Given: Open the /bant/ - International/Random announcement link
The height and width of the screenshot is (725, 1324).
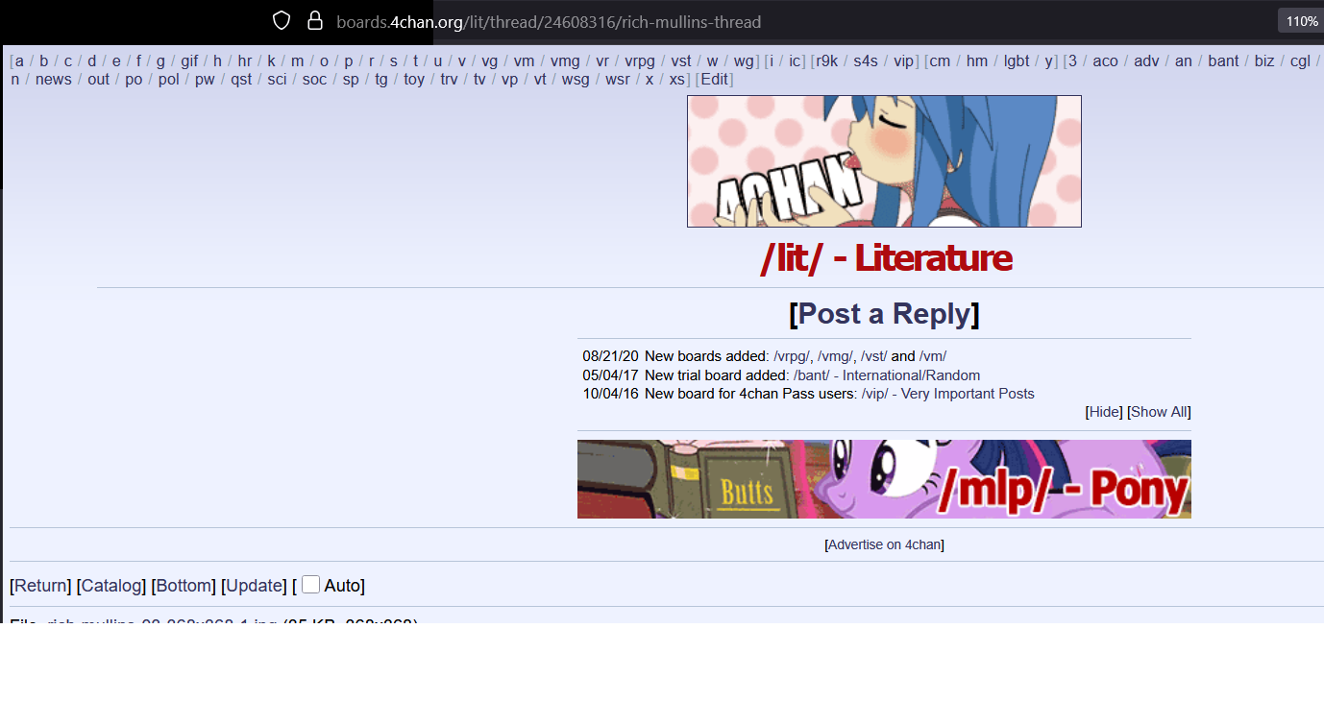Looking at the screenshot, I should pos(887,375).
